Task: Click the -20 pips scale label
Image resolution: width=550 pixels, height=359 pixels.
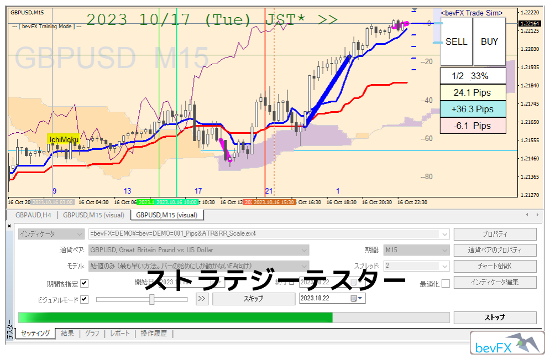Action: pyautogui.click(x=427, y=62)
